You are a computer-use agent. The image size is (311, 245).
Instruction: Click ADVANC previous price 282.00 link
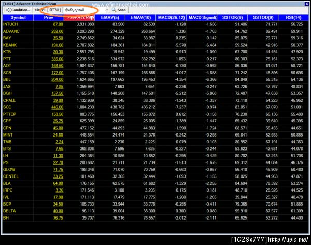tap(58, 31)
